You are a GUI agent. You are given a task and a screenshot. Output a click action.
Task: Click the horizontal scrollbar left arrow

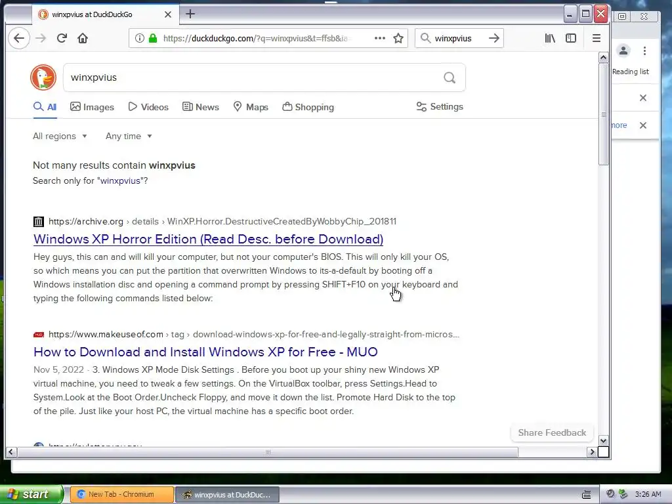(10, 451)
